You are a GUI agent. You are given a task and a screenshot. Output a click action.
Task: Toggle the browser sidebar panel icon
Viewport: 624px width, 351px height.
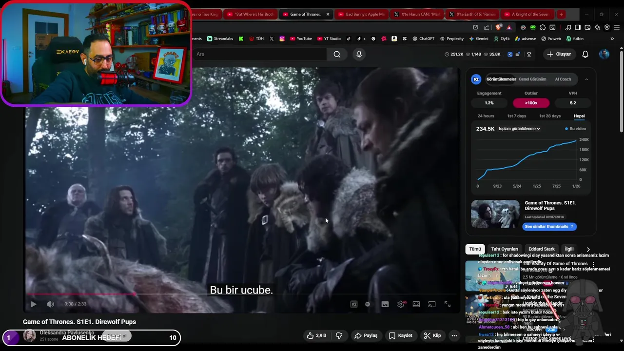(x=578, y=27)
